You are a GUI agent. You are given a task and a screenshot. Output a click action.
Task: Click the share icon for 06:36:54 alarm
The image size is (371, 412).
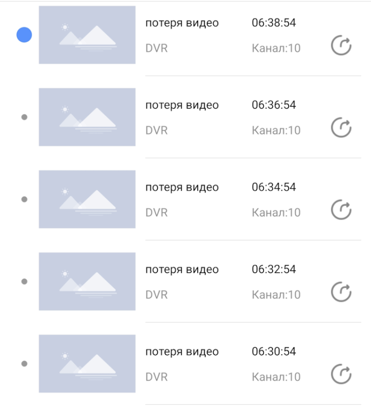pyautogui.click(x=341, y=128)
